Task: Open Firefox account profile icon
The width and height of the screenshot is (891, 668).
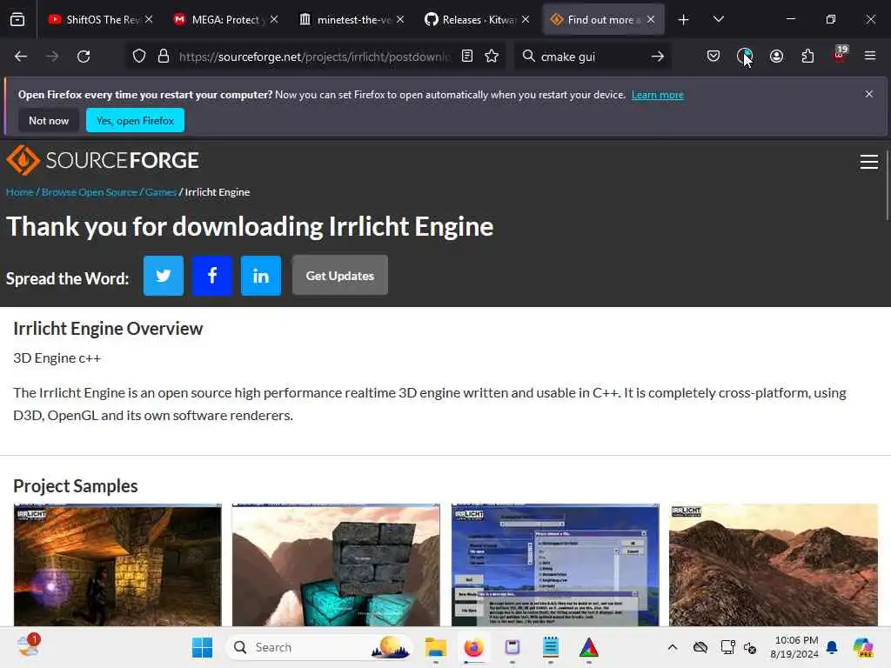Action: tap(776, 56)
